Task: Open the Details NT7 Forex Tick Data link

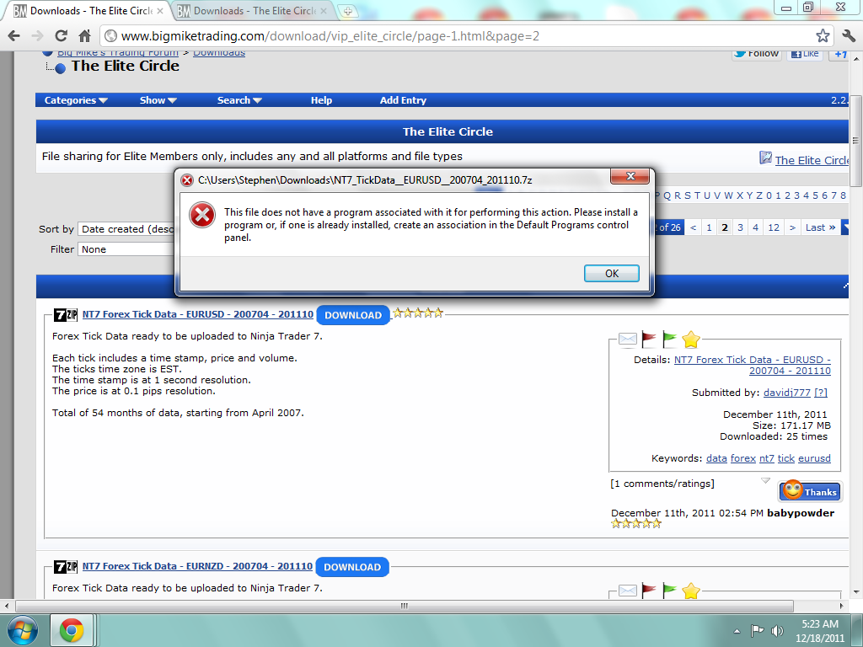Action: tap(753, 365)
